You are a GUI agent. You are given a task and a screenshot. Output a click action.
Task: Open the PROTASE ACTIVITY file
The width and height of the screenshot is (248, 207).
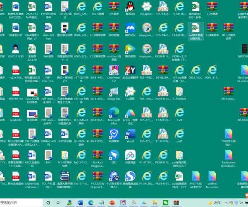tap(196, 177)
